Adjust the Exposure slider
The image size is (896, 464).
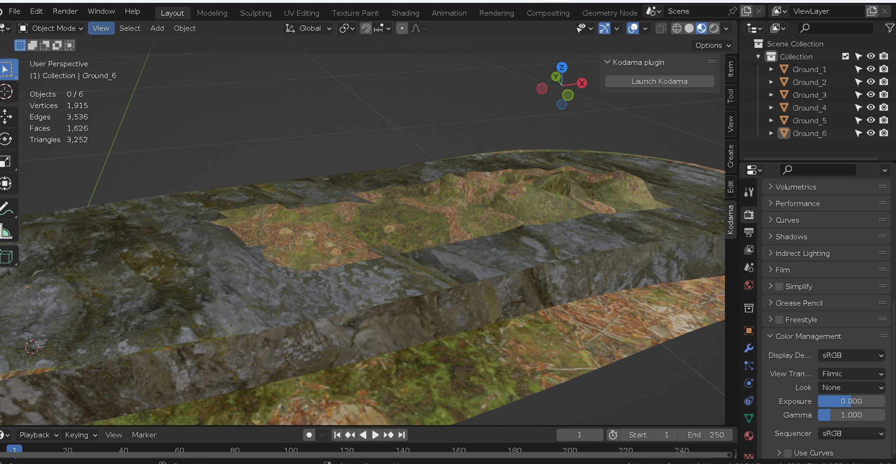point(851,401)
